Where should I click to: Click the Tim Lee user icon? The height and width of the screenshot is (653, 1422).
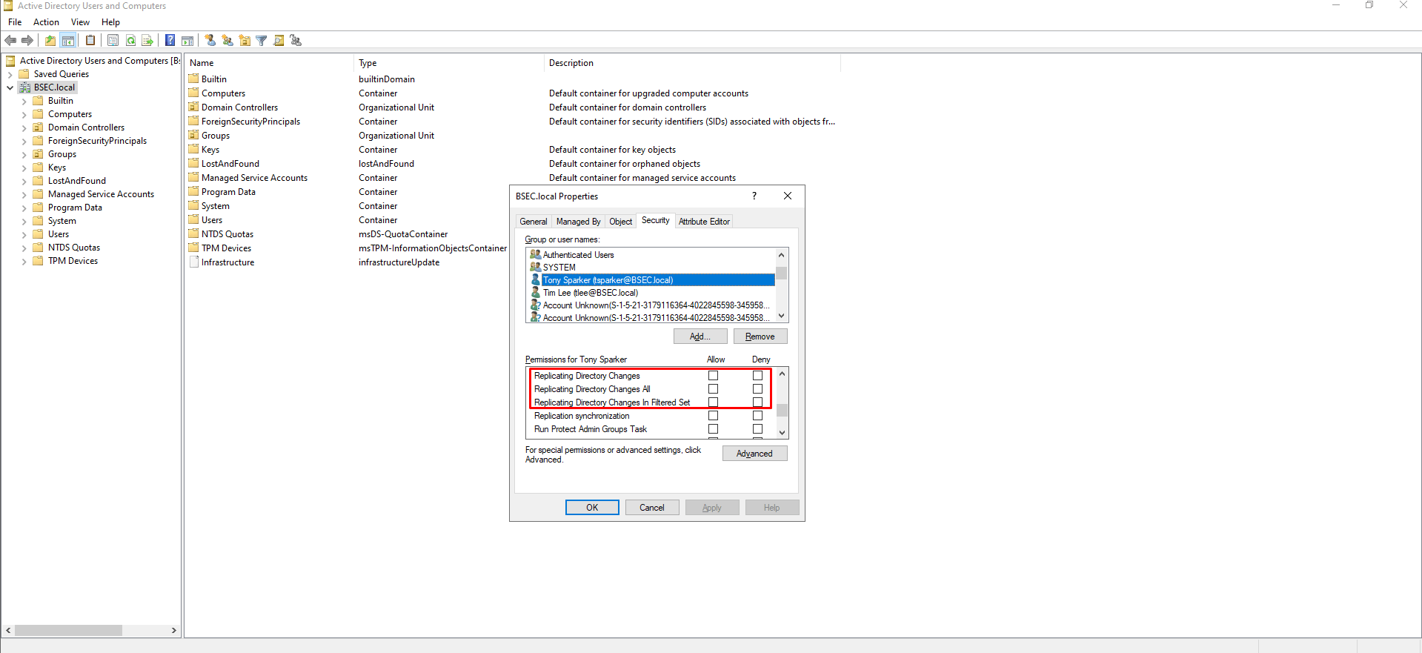(536, 293)
